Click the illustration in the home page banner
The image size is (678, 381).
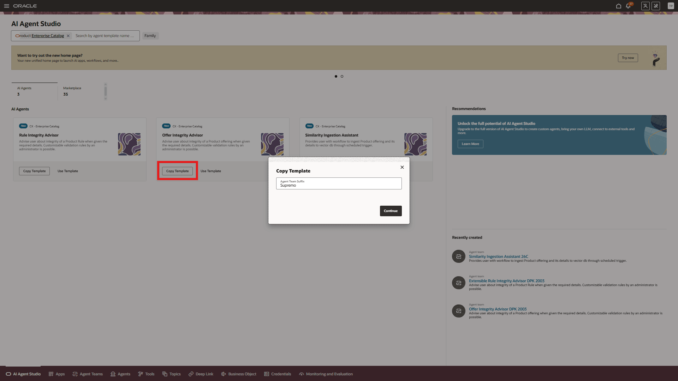656,59
